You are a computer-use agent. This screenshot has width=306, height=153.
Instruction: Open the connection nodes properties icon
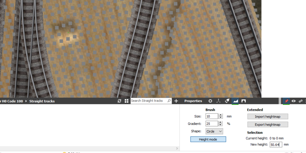[218, 101]
